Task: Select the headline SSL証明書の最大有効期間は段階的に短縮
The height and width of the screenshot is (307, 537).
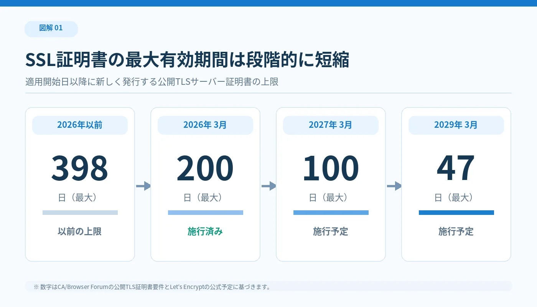Action: (x=187, y=60)
